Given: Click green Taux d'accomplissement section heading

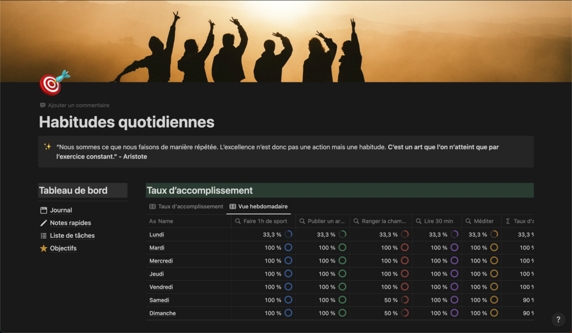Looking at the screenshot, I should point(200,190).
